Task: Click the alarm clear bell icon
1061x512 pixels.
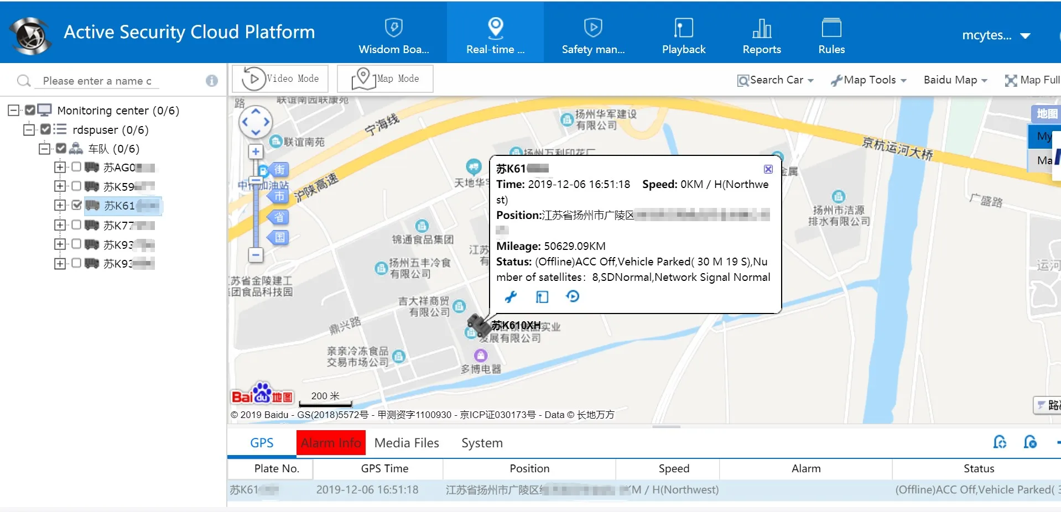Action: [x=1030, y=442]
